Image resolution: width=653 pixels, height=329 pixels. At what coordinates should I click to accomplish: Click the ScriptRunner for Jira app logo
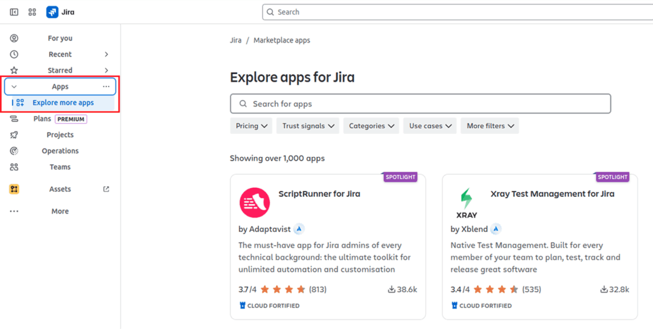254,202
